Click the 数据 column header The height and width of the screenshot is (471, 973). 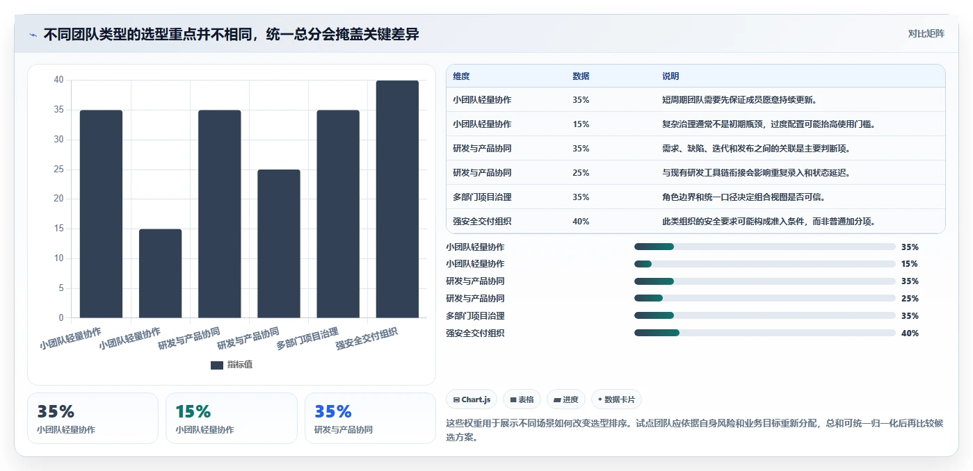(x=581, y=76)
